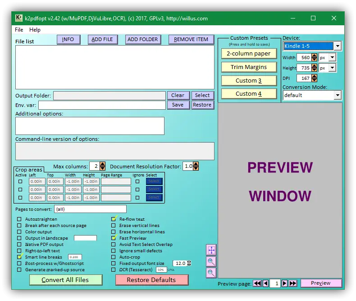Click the OCR CPUs 50% field
The width and height of the screenshot is (356, 301).
[x=161, y=269]
